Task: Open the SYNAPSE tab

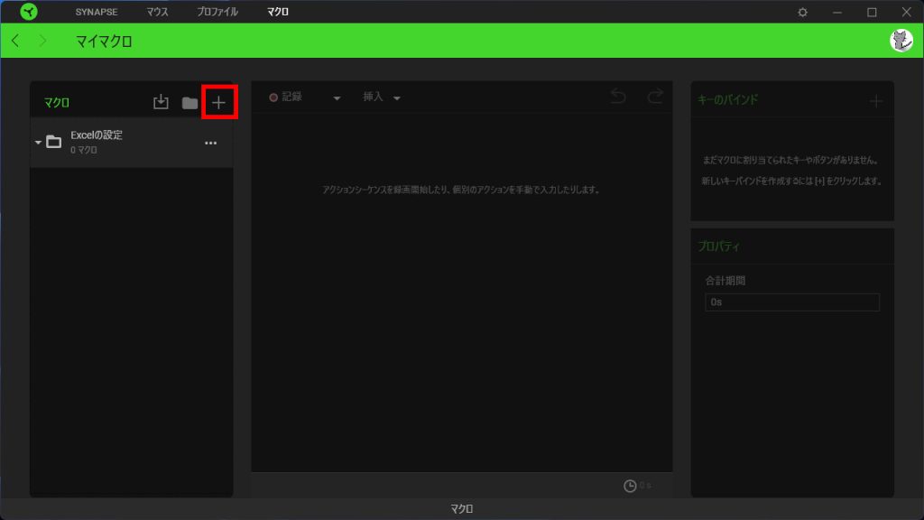Action: (96, 12)
